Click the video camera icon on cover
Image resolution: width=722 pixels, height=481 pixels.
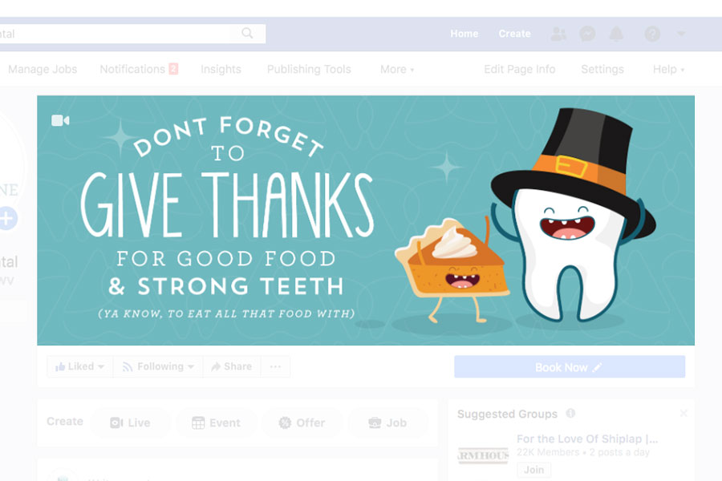[x=60, y=120]
